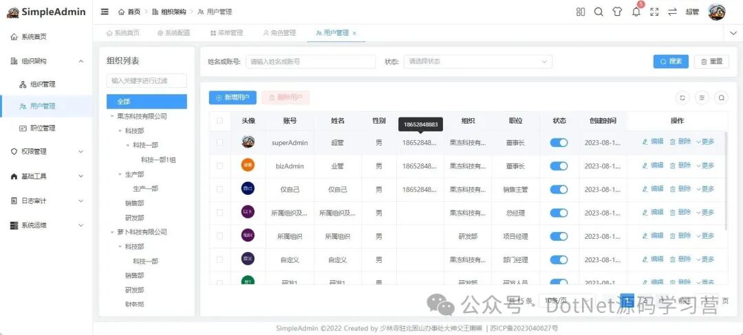The height and width of the screenshot is (335, 743).
Task: Click 删除 for 仅自己 row
Action: [x=680, y=189]
